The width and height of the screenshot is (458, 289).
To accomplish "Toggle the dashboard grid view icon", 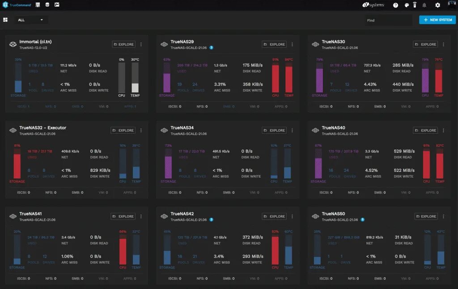I will tap(5, 20).
